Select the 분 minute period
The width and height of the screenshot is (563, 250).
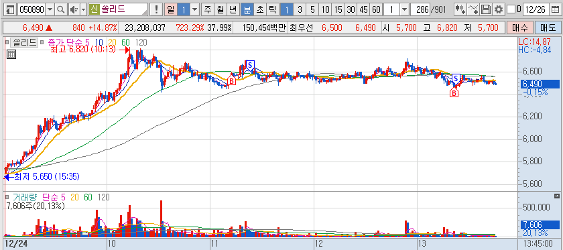coord(247,9)
